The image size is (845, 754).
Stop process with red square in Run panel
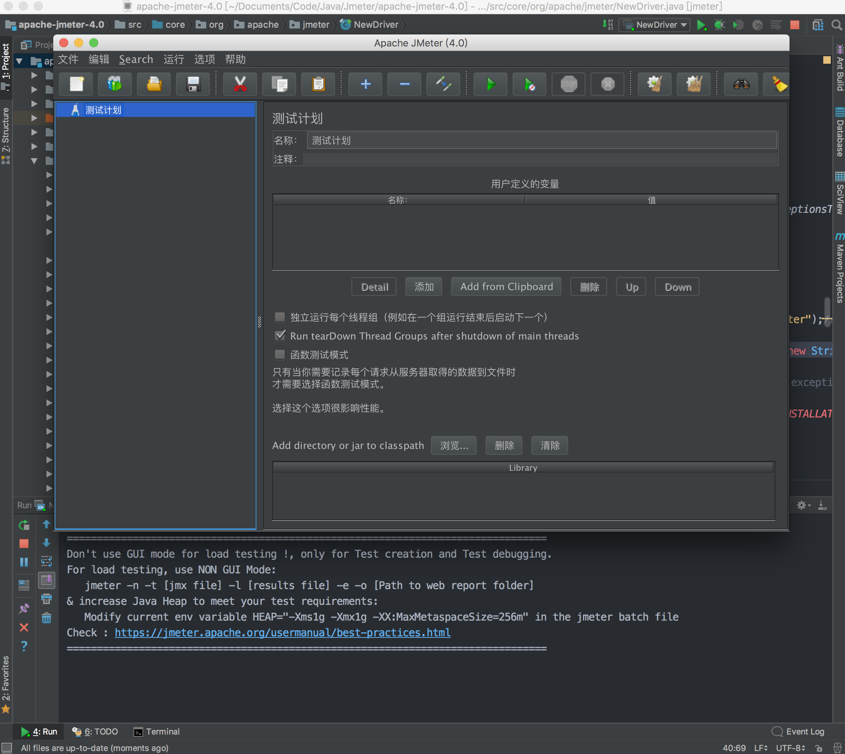24,543
